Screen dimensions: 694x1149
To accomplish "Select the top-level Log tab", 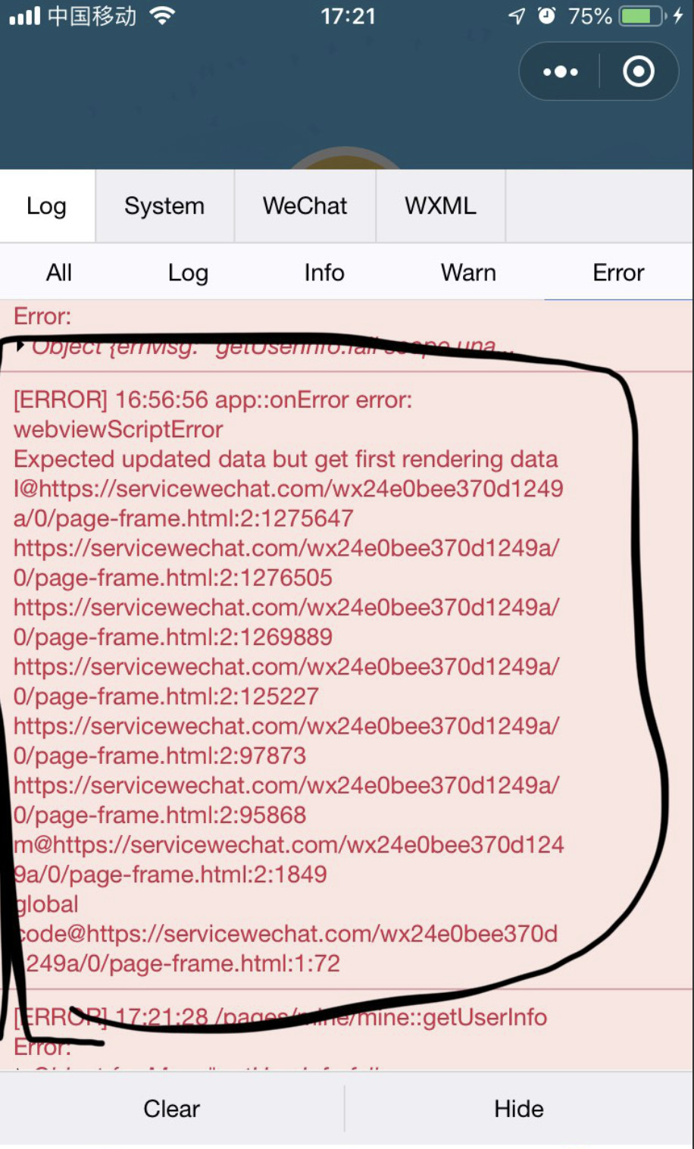I will tap(47, 206).
